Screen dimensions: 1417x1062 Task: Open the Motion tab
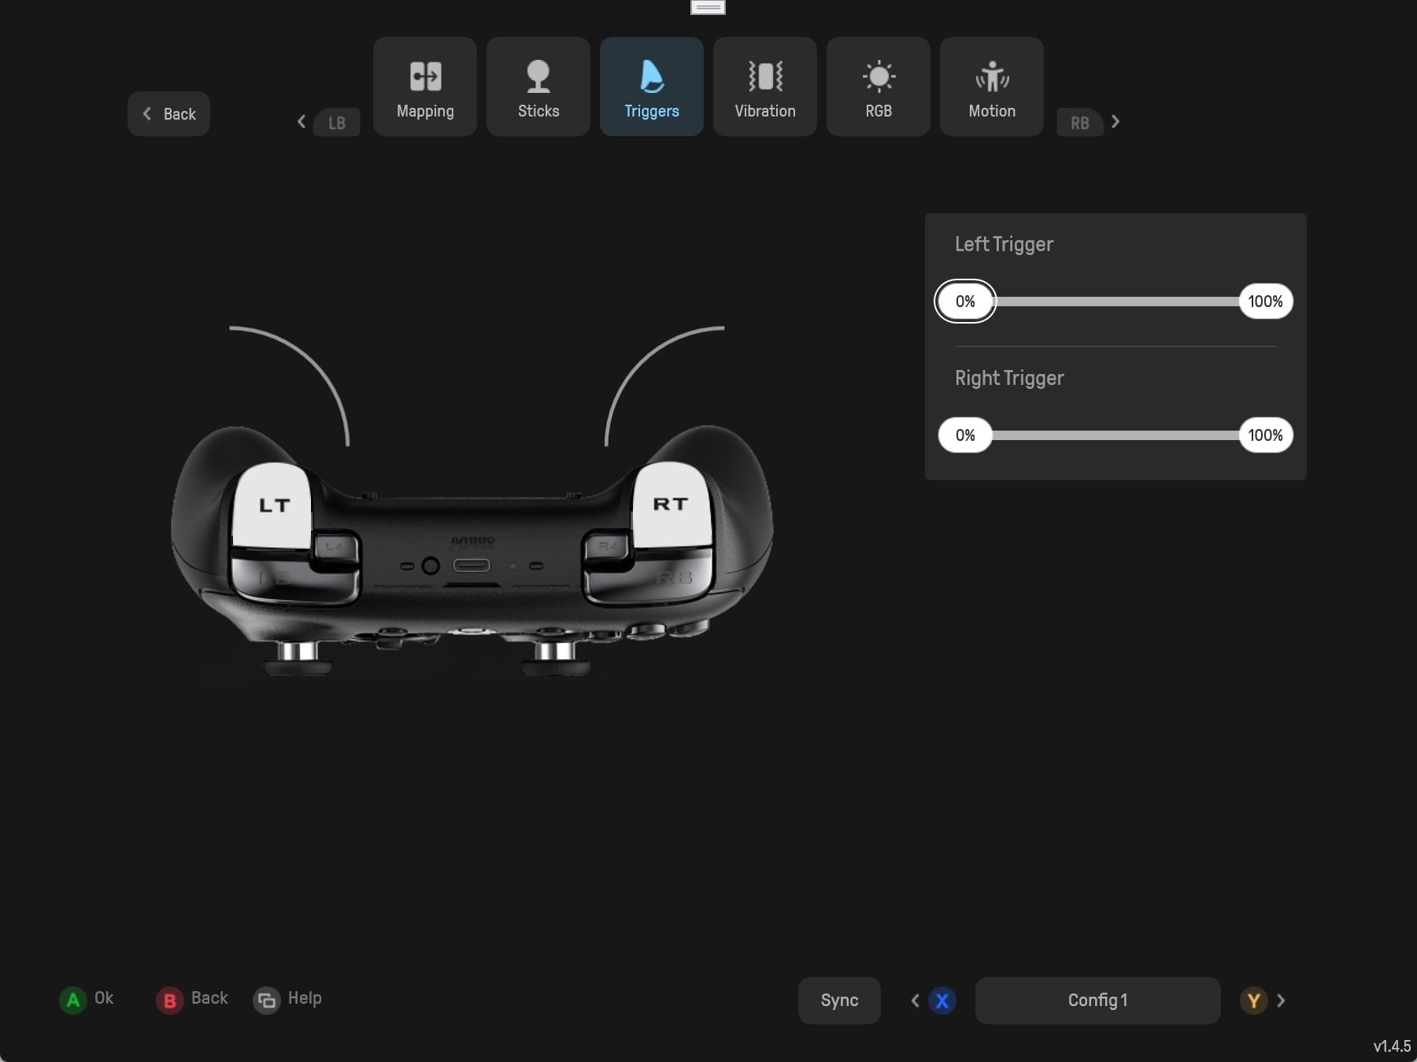click(992, 87)
